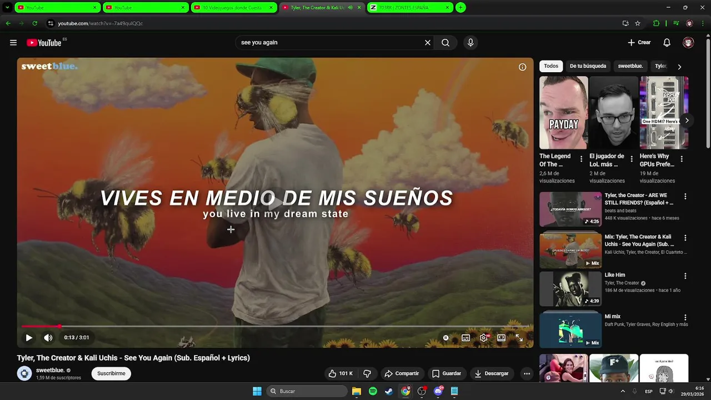This screenshot has width=711, height=400.
Task: Advance the Shorts shelf with next arrow
Action: click(687, 121)
